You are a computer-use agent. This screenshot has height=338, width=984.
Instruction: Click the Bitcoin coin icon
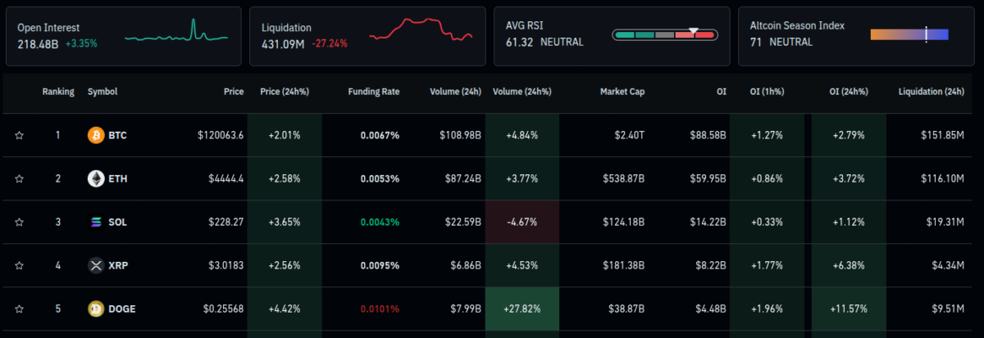coord(96,135)
